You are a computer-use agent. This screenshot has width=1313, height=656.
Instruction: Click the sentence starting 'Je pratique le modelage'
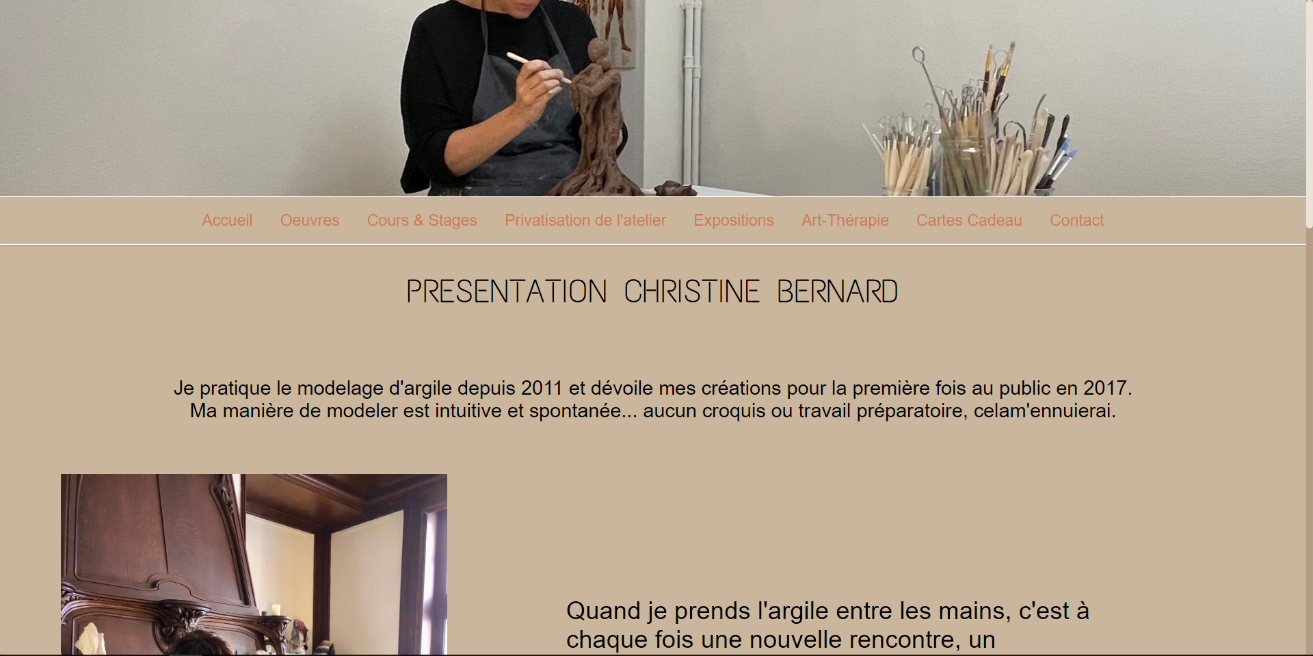click(x=653, y=388)
